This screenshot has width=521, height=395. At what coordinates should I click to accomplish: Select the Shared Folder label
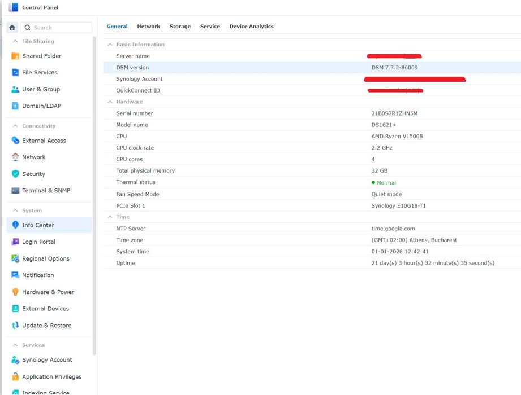42,56
